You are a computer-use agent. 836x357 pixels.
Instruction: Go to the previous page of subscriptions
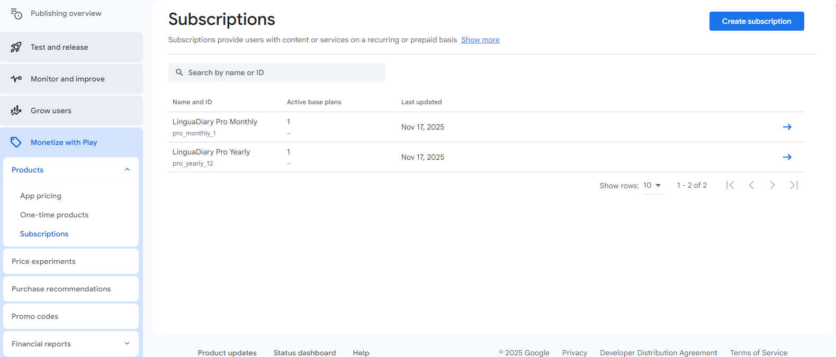[x=751, y=185]
